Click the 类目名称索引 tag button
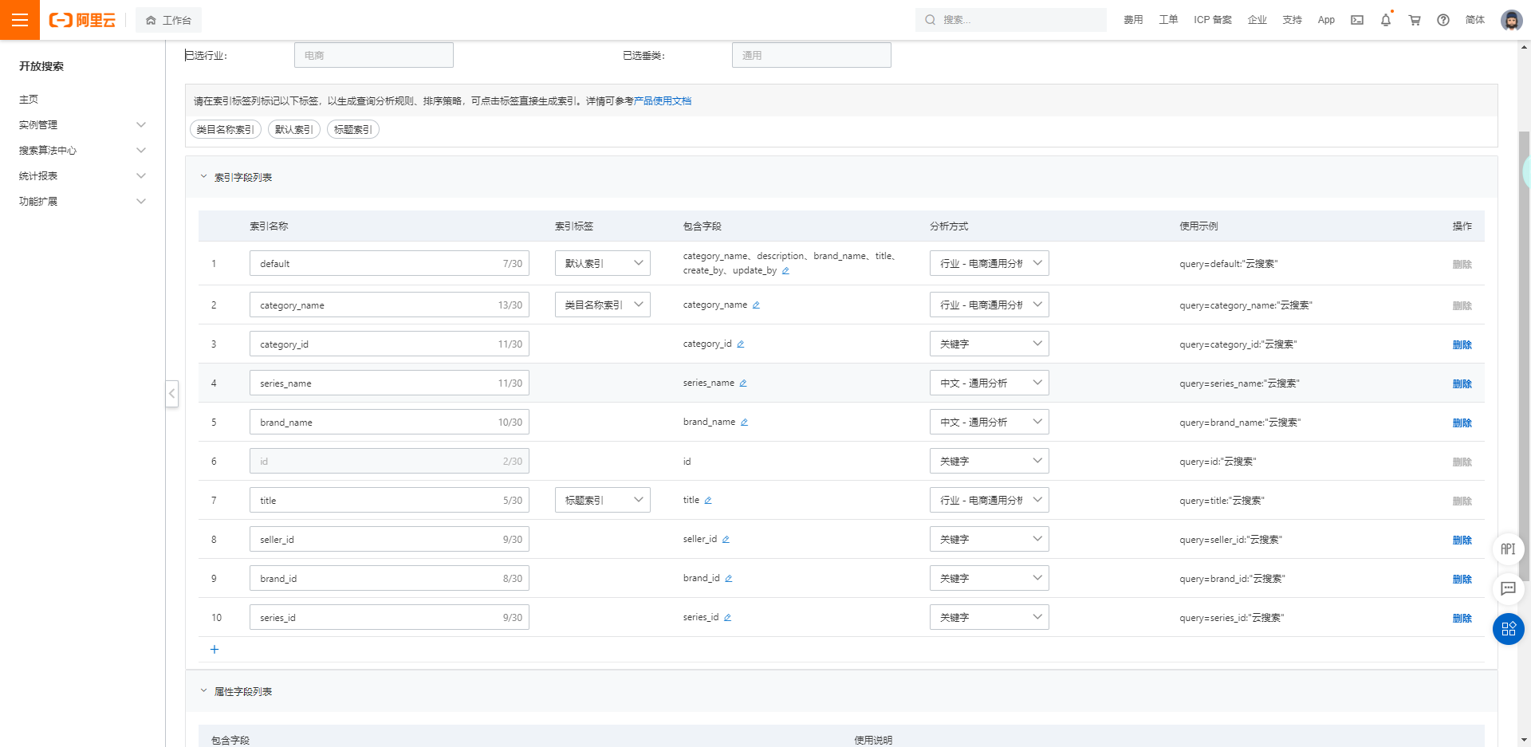 pyautogui.click(x=225, y=130)
